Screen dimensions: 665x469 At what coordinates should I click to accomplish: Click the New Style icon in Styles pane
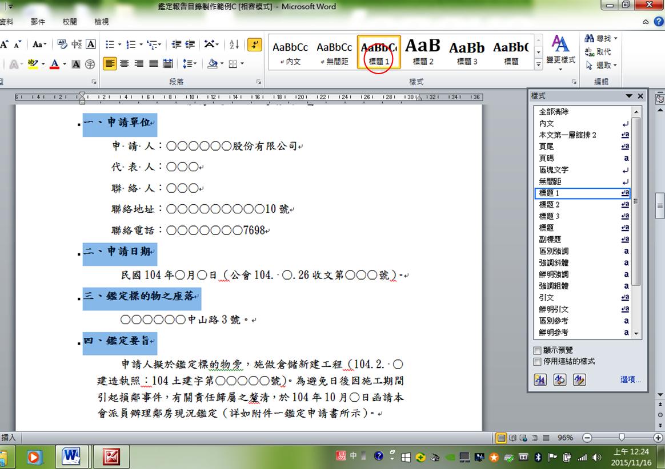coord(540,380)
